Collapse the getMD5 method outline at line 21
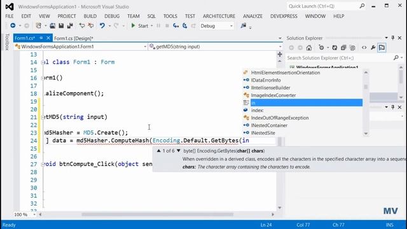407x229 pixels. pos(43,117)
